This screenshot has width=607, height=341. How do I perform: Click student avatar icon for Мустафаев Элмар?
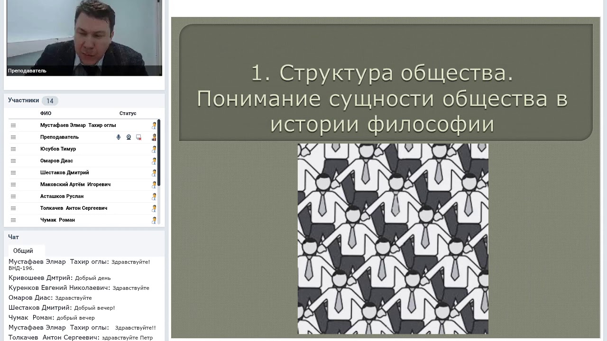[x=154, y=126]
